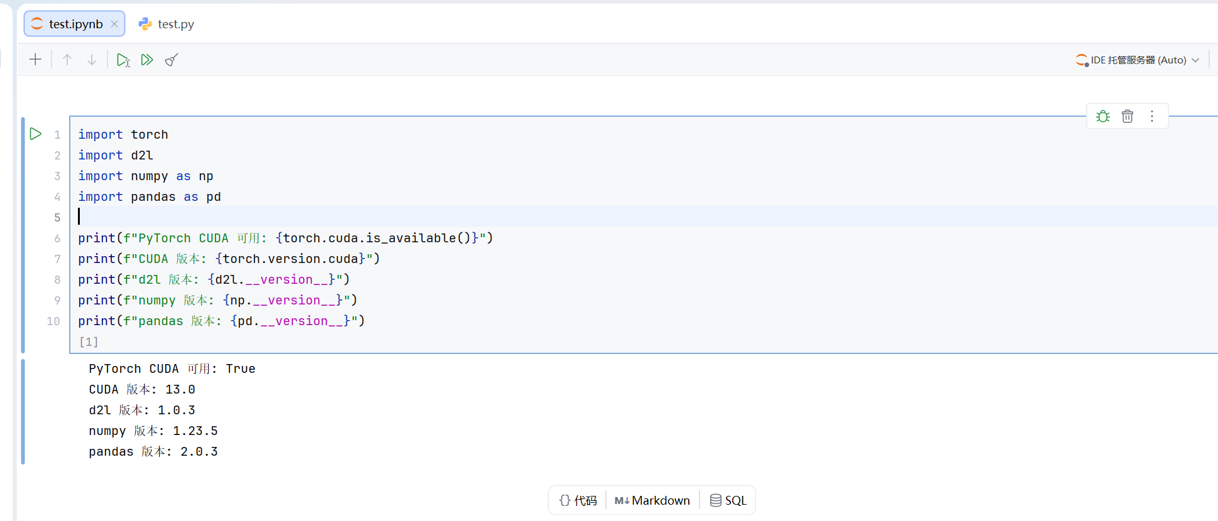Click 'import pandas as pd' line
1218x521 pixels.
pos(150,196)
